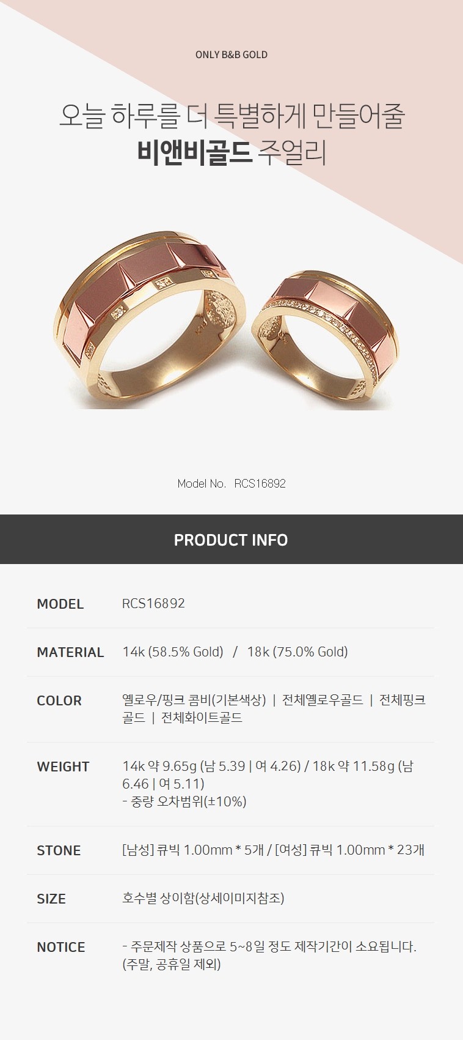This screenshot has height=1040, width=463.
Task: Click the COLOR row label
Action: point(59,700)
